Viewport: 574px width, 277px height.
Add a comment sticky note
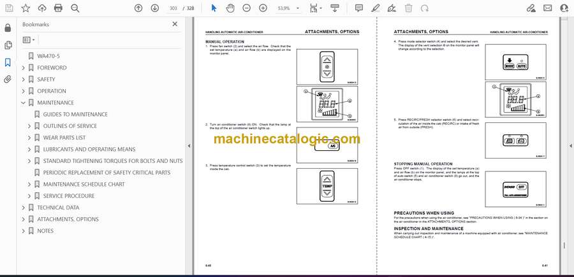click(x=359, y=8)
